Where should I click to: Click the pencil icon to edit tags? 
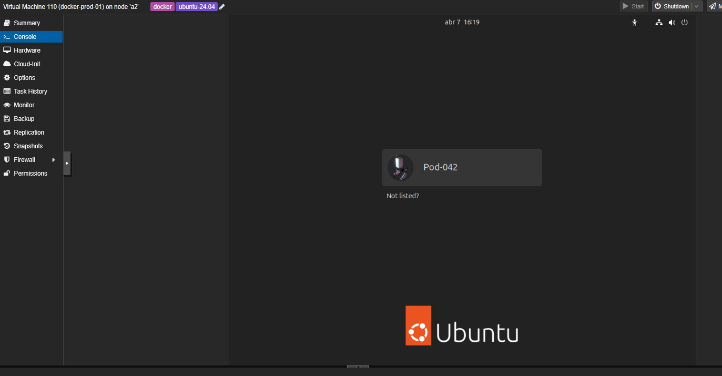point(222,7)
